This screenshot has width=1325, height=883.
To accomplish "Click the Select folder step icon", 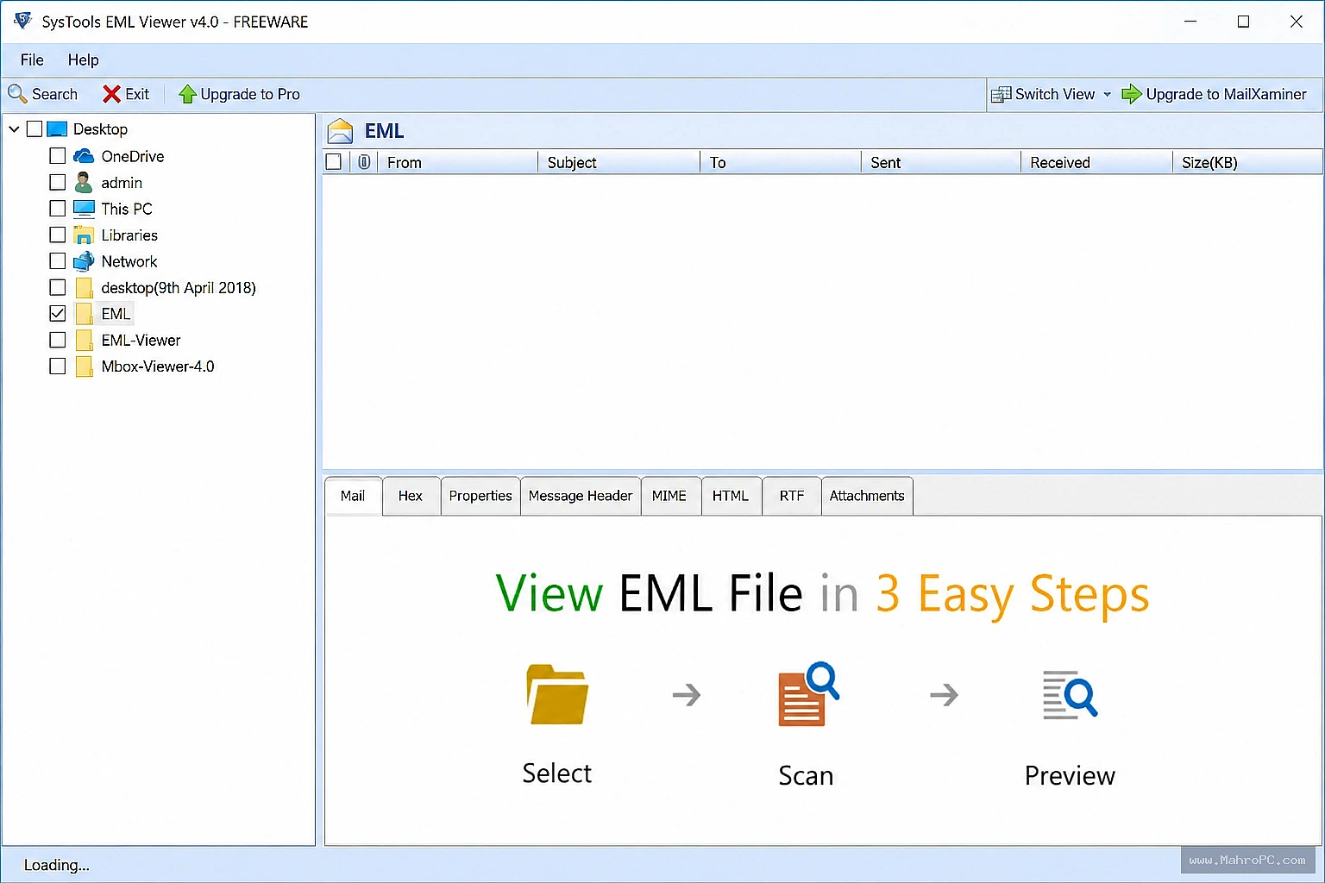I will 557,694.
